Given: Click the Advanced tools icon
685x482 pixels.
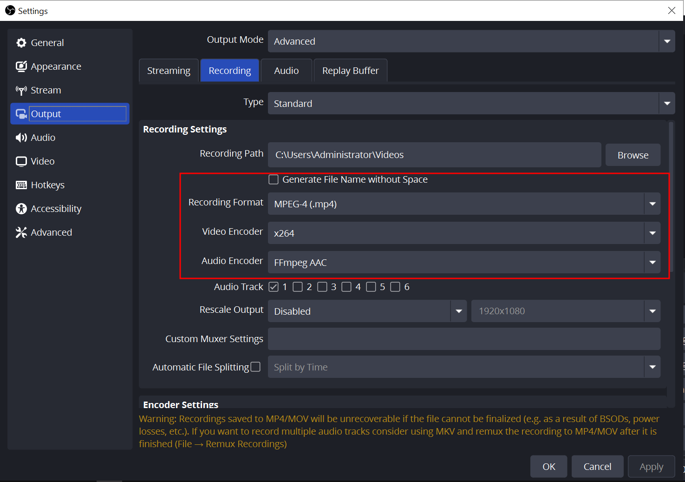Looking at the screenshot, I should point(21,232).
